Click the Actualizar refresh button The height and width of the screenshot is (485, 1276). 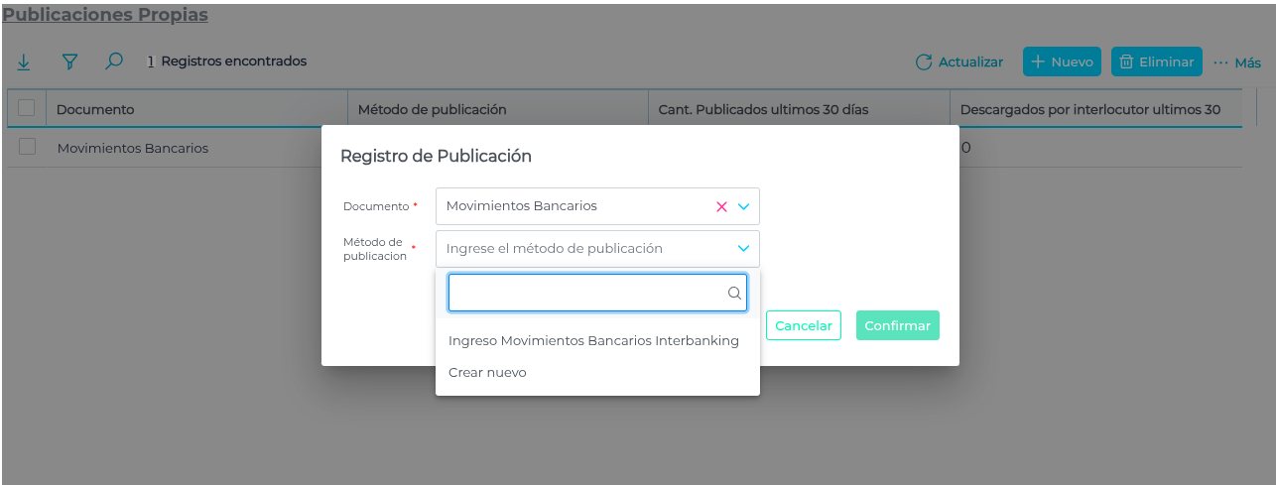click(958, 61)
